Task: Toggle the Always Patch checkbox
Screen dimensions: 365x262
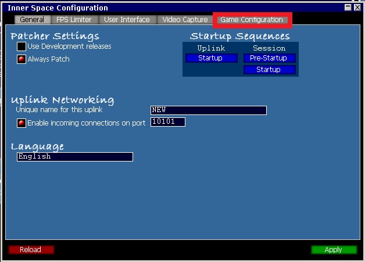Action: click(21, 59)
